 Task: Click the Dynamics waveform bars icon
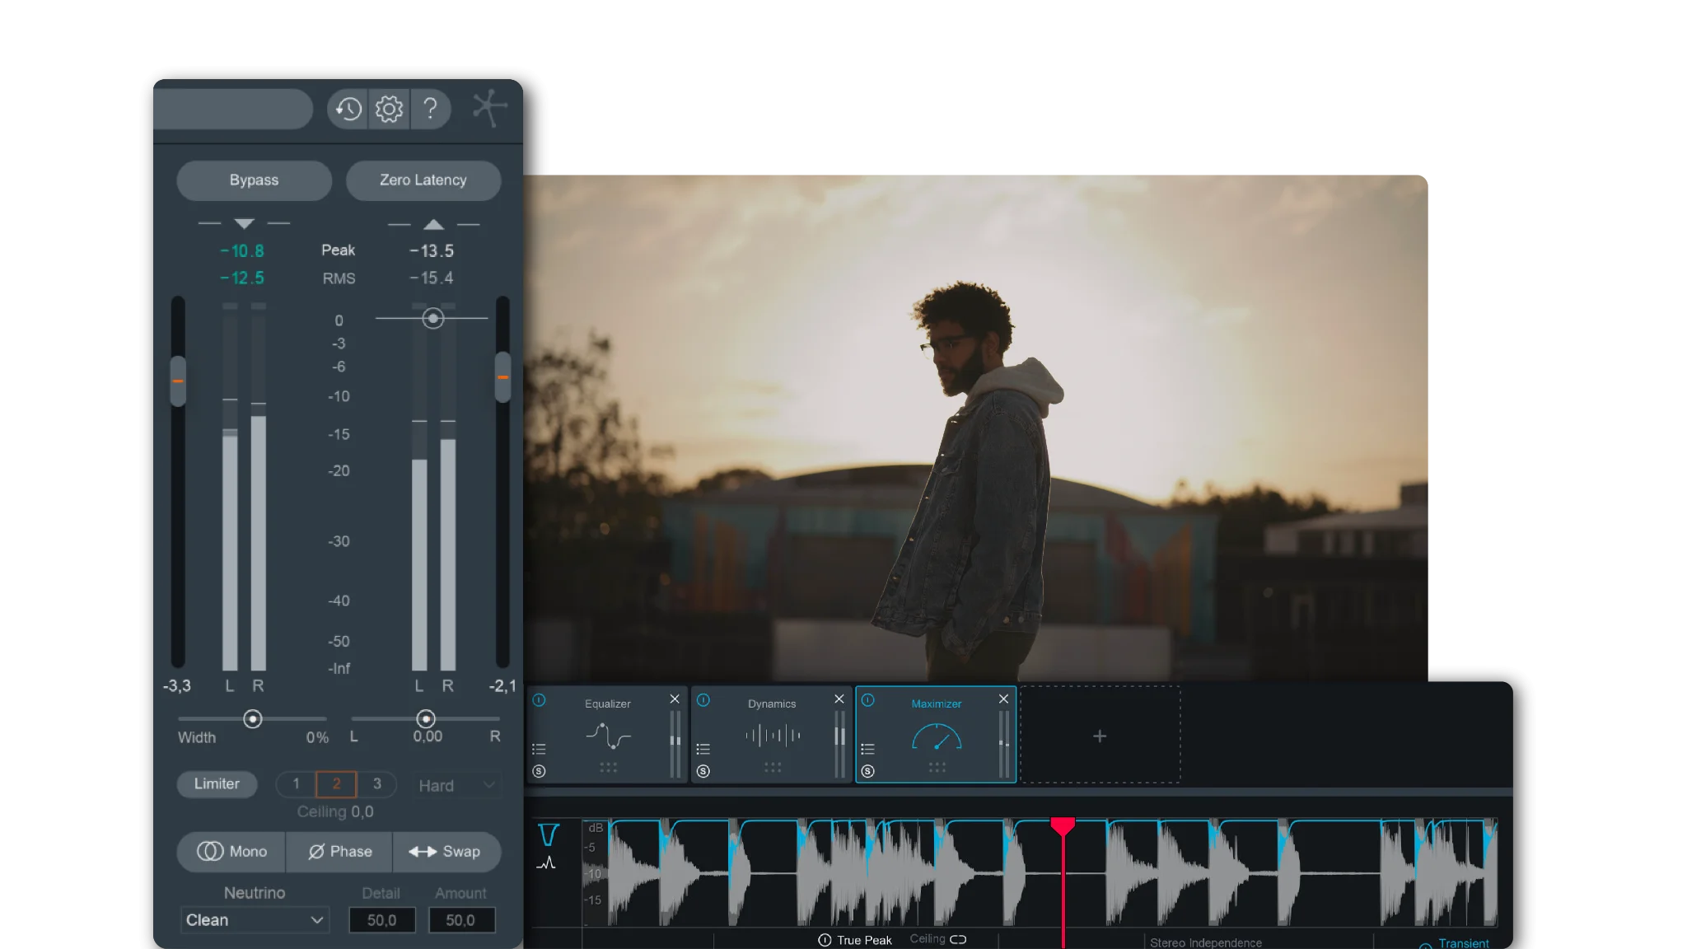click(773, 735)
